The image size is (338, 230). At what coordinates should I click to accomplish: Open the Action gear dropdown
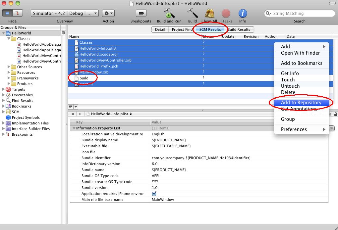(x=108, y=13)
